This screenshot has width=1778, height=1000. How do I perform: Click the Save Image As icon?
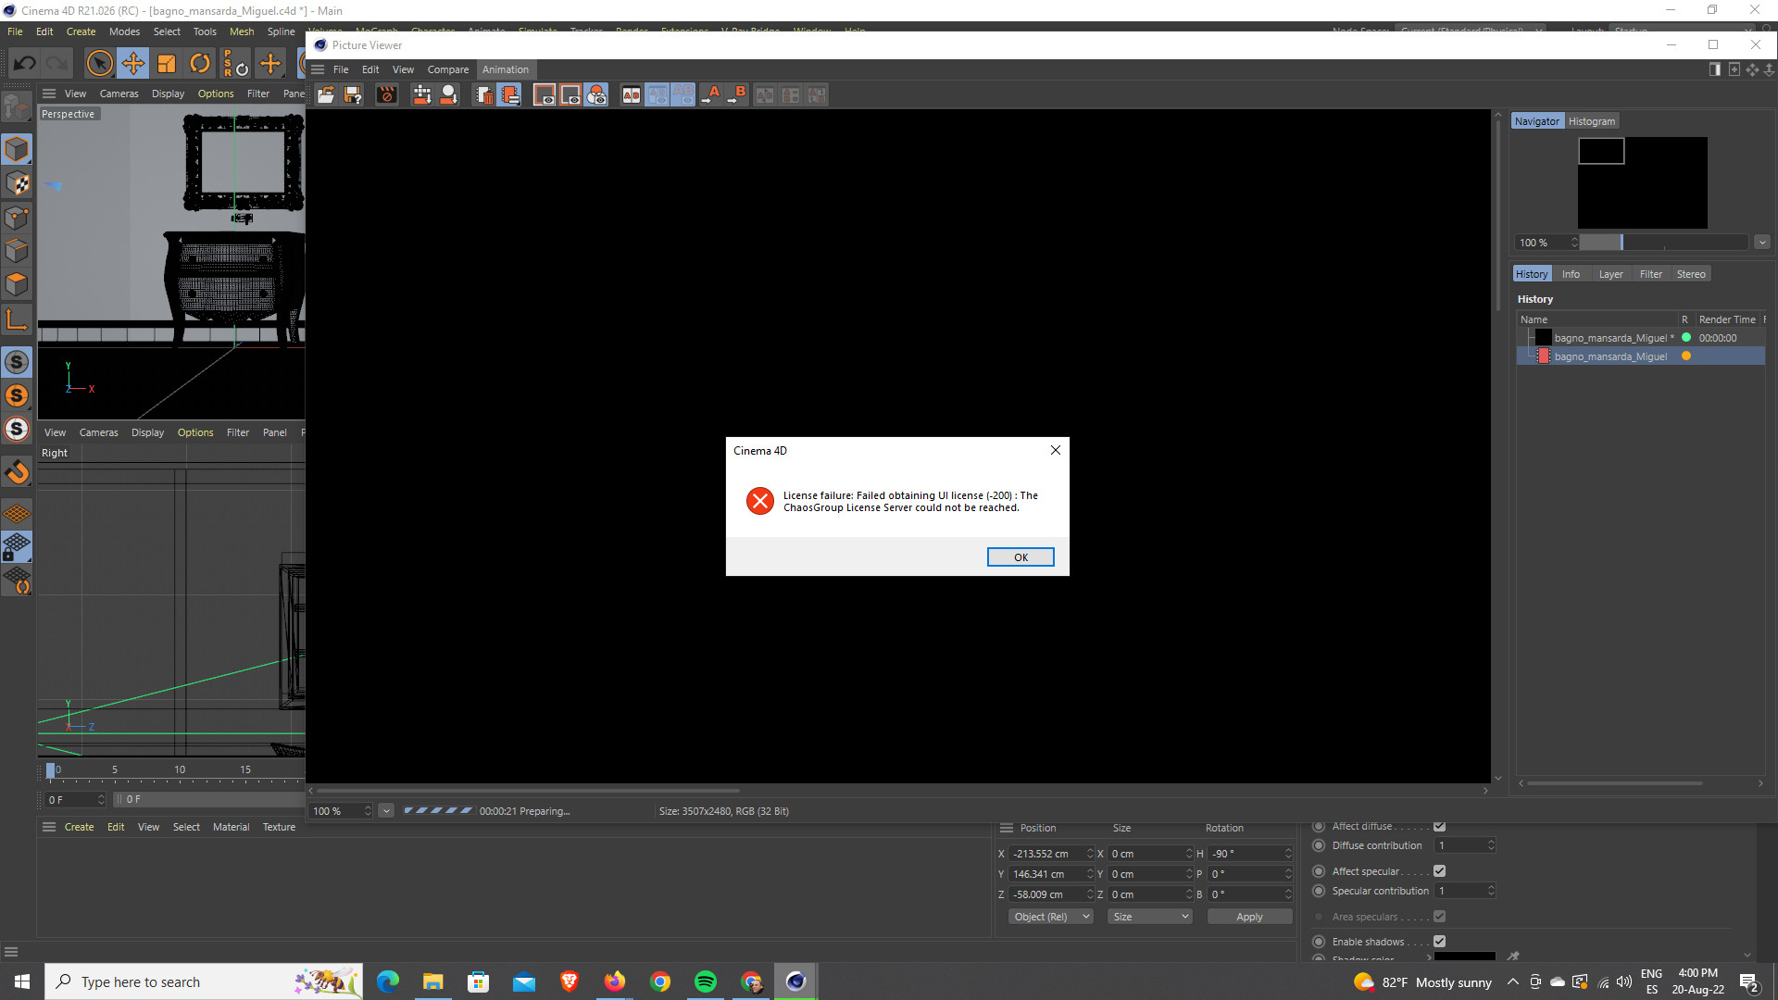(353, 94)
